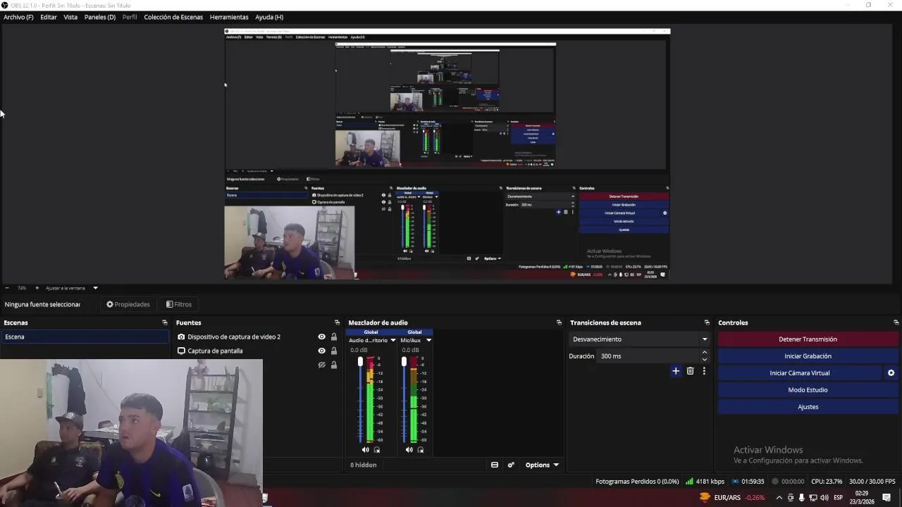
Task: Mute the desktop audio channel speaker
Action: coord(365,450)
